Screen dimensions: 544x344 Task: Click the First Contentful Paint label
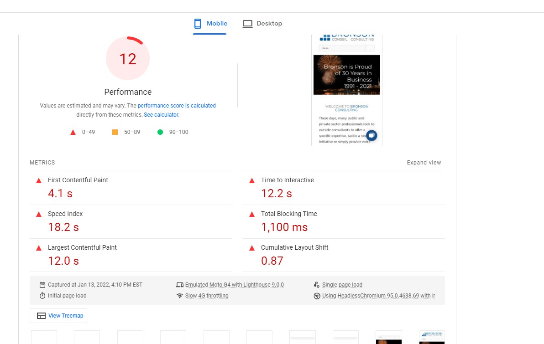point(78,180)
